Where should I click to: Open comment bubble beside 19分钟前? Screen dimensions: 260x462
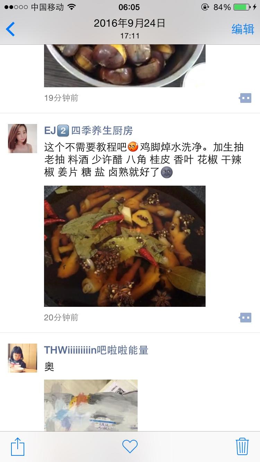[x=245, y=98]
